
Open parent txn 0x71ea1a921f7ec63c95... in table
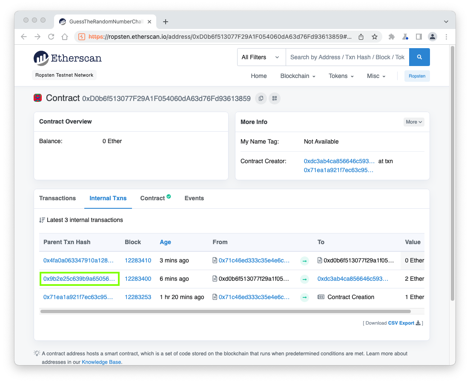tap(78, 297)
